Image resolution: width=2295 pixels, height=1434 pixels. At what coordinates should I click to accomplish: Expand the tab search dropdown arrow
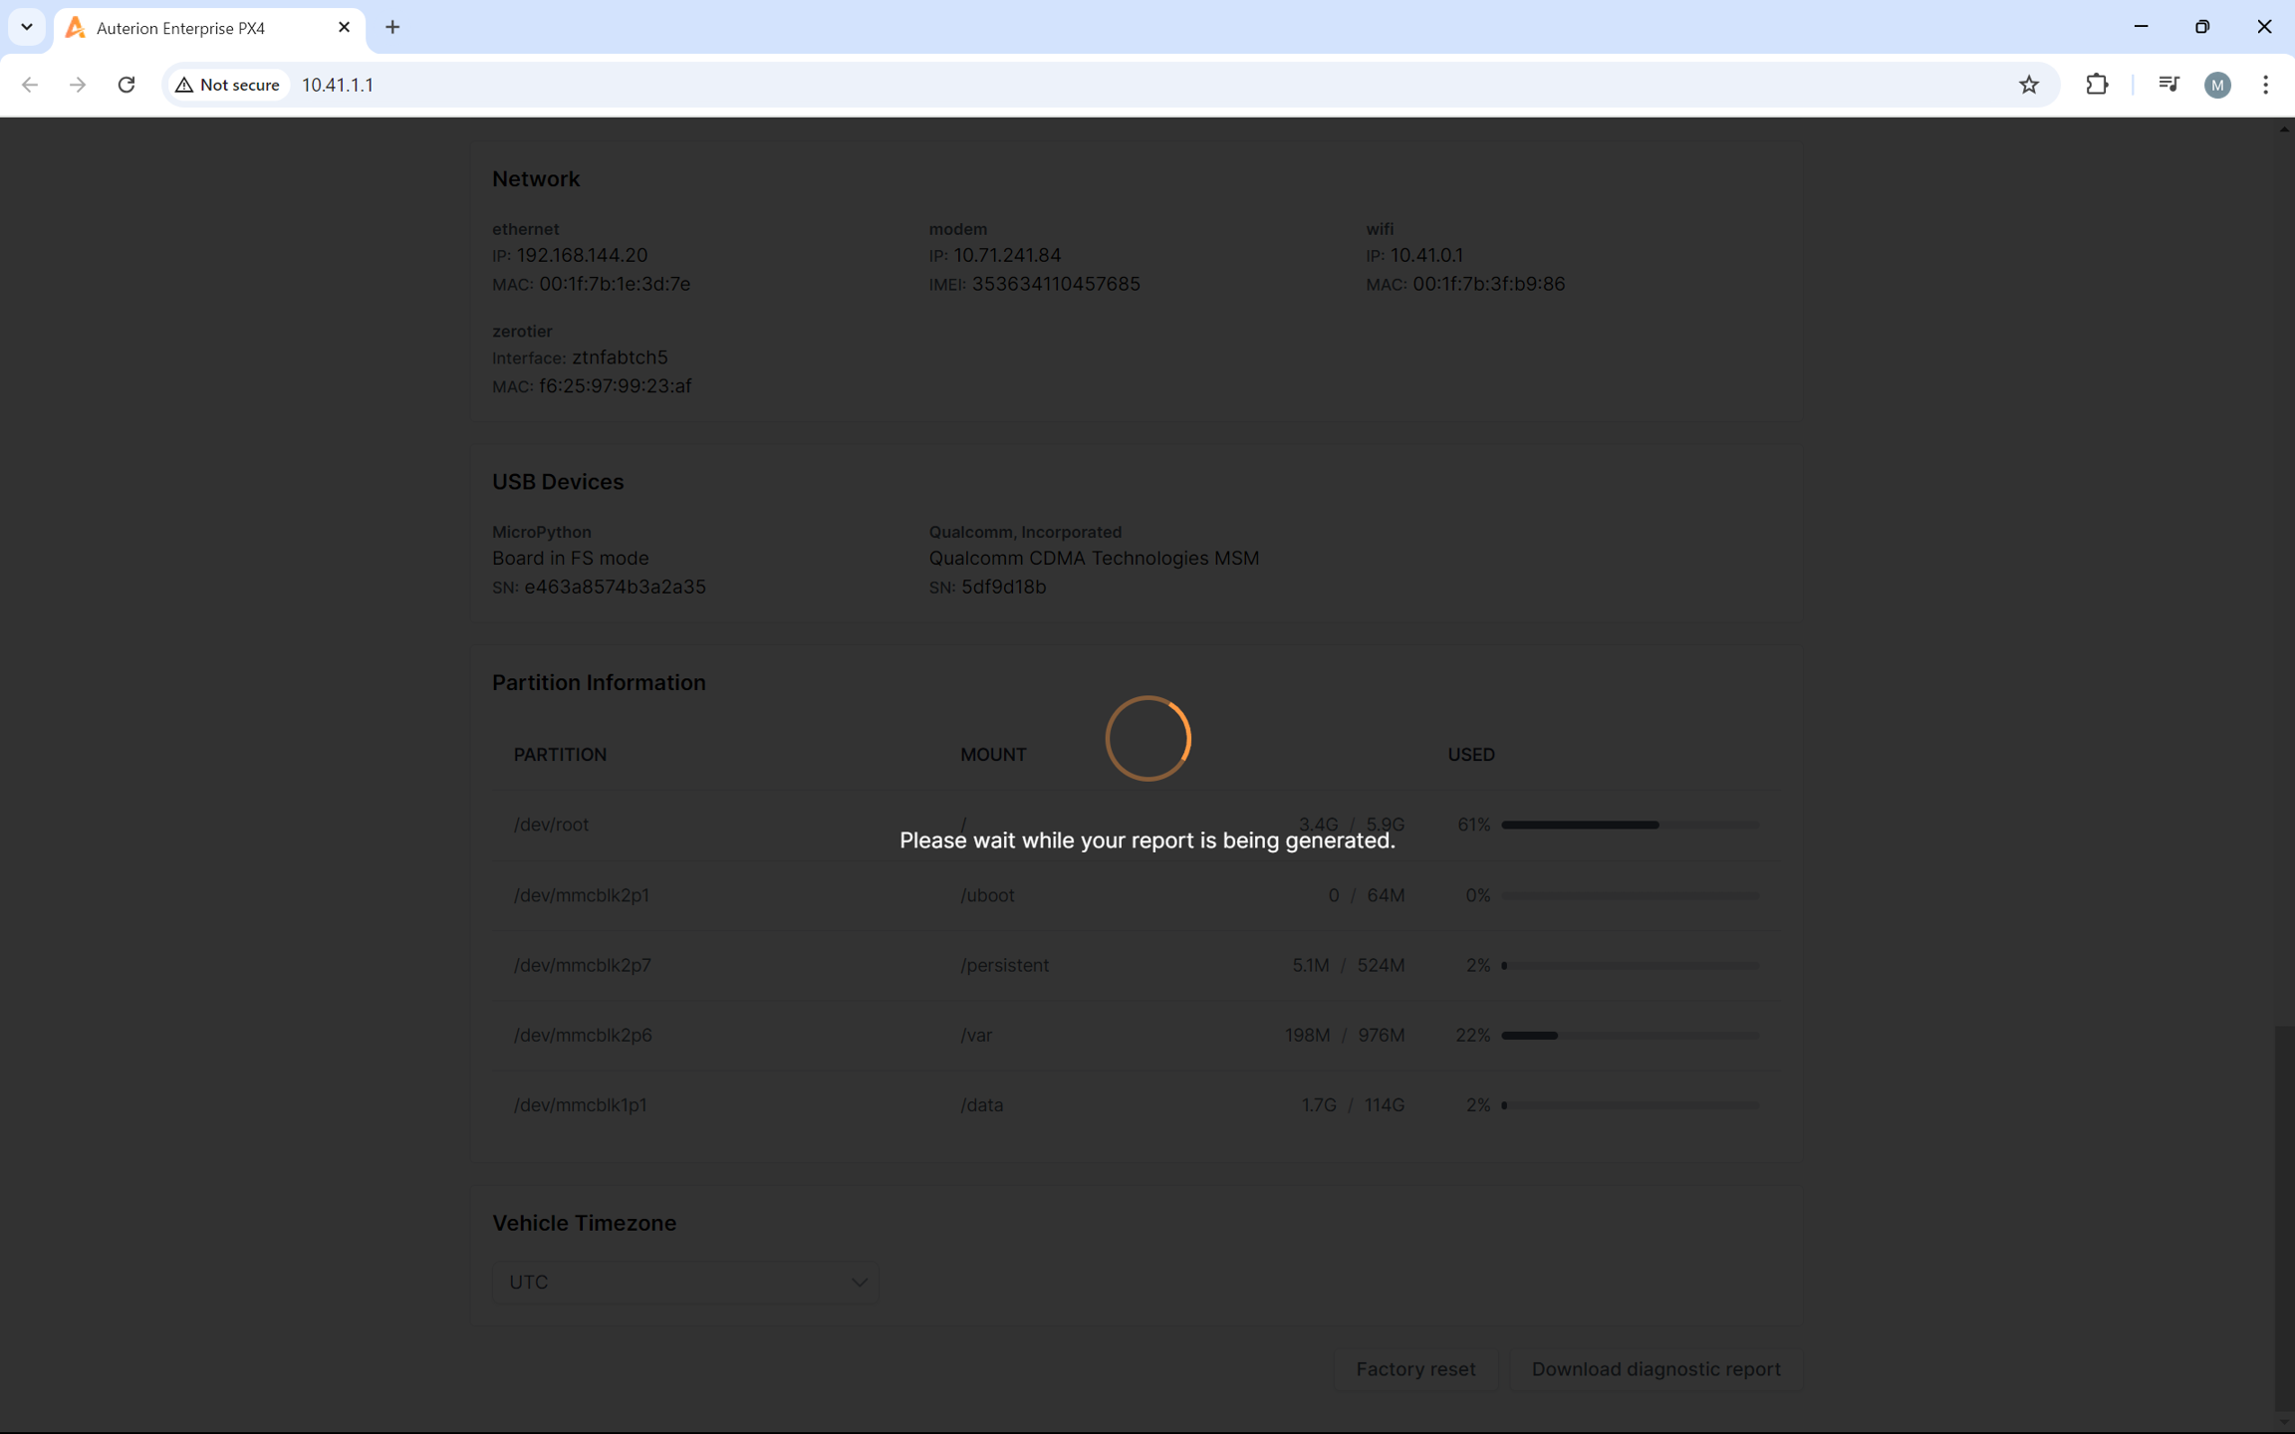tap(27, 28)
